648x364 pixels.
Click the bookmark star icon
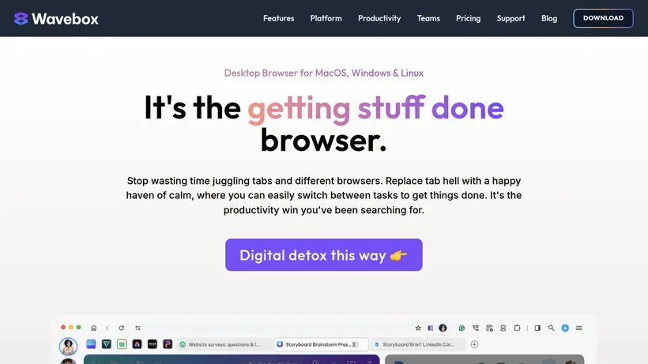tap(418, 328)
